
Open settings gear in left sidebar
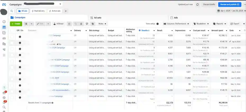coord(4,97)
